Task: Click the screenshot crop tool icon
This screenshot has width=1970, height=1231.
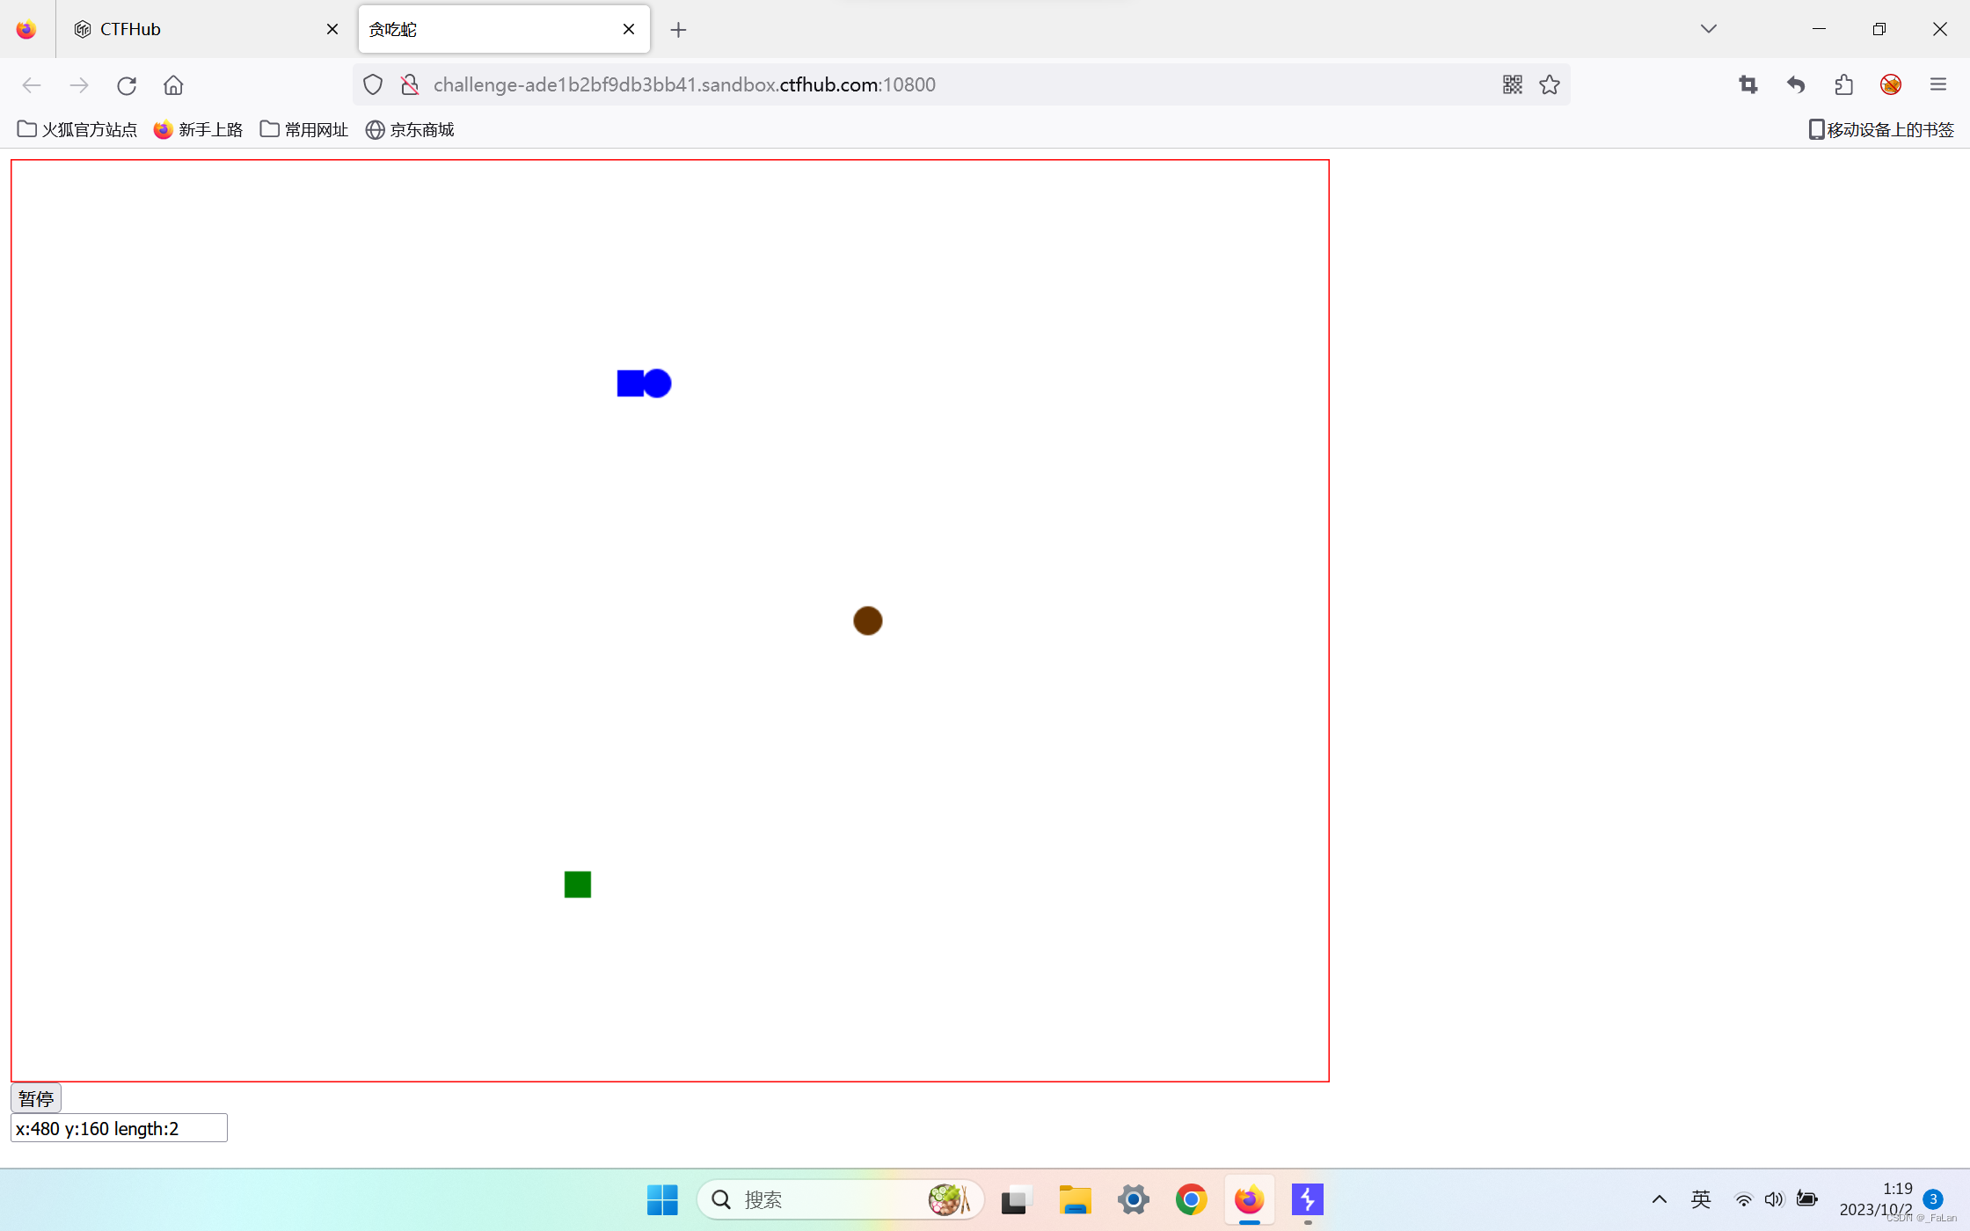Action: tap(1748, 84)
